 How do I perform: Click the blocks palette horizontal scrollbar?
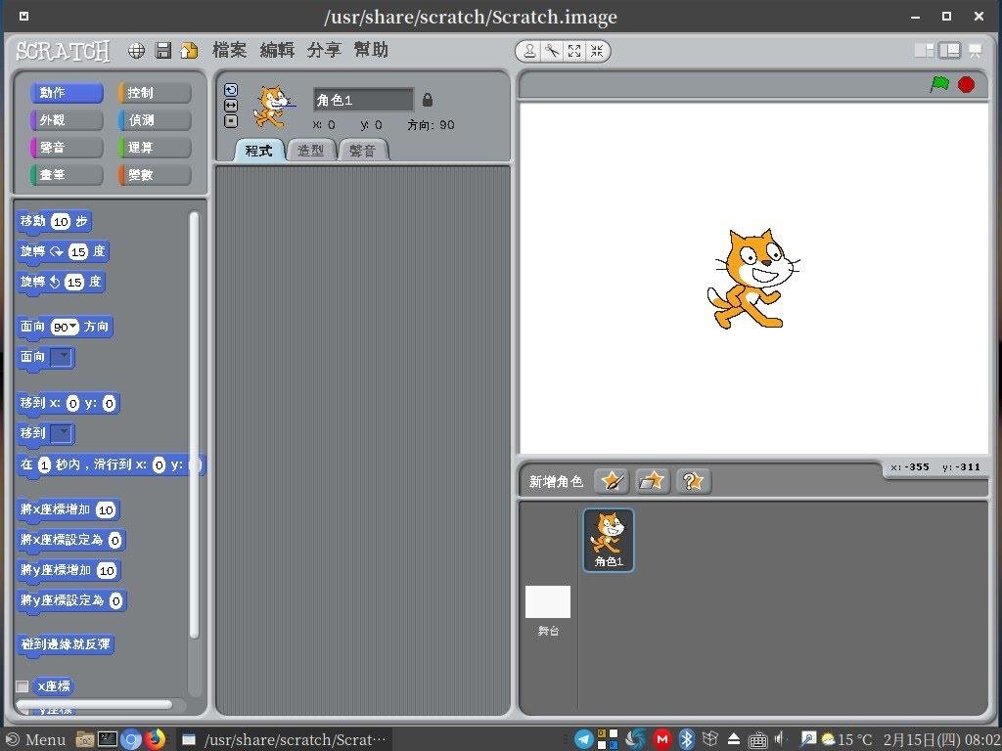(x=94, y=704)
